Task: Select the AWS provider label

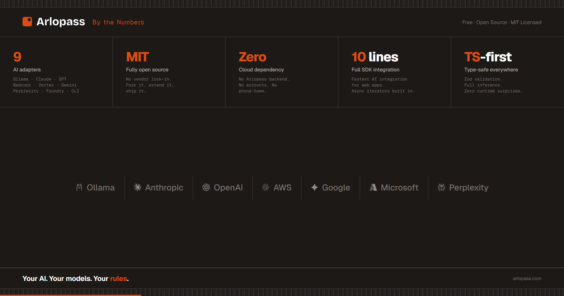Action: pos(282,187)
